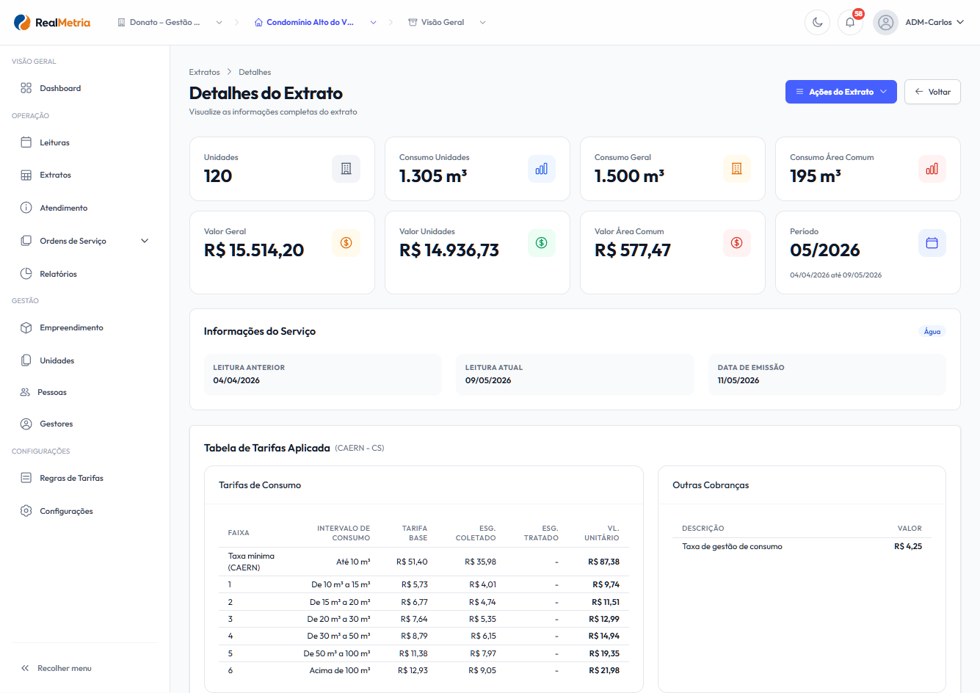Click Taxa mínima (CAERN) row label
The height and width of the screenshot is (693, 980).
pyautogui.click(x=251, y=562)
